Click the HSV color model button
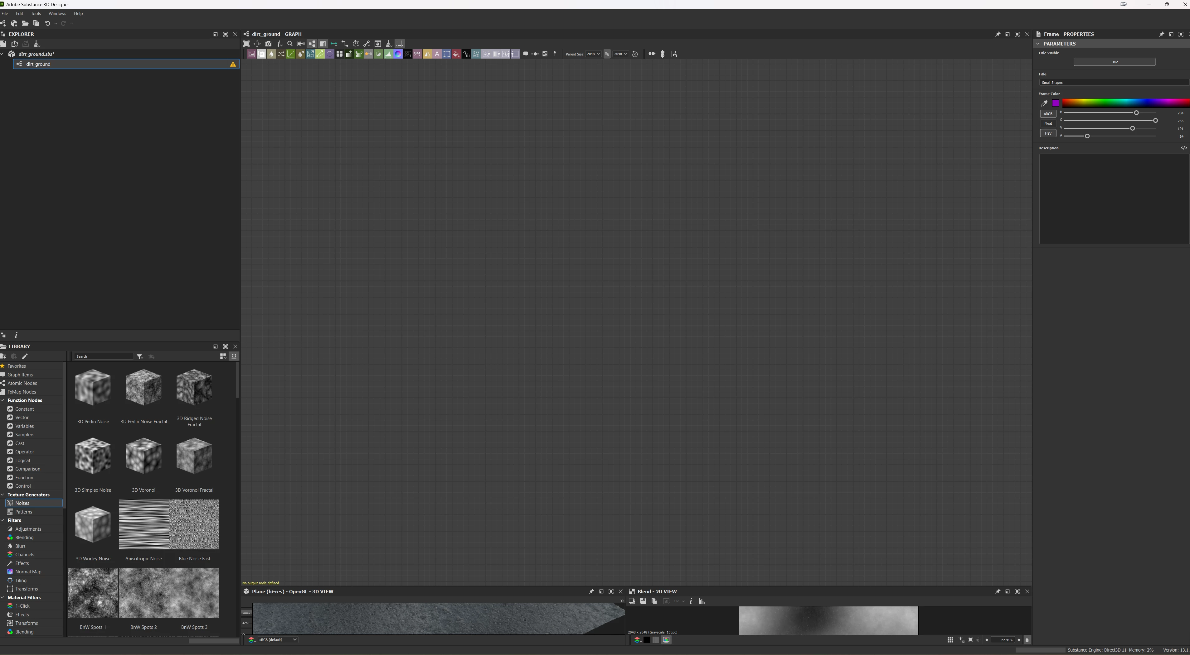 (x=1048, y=133)
